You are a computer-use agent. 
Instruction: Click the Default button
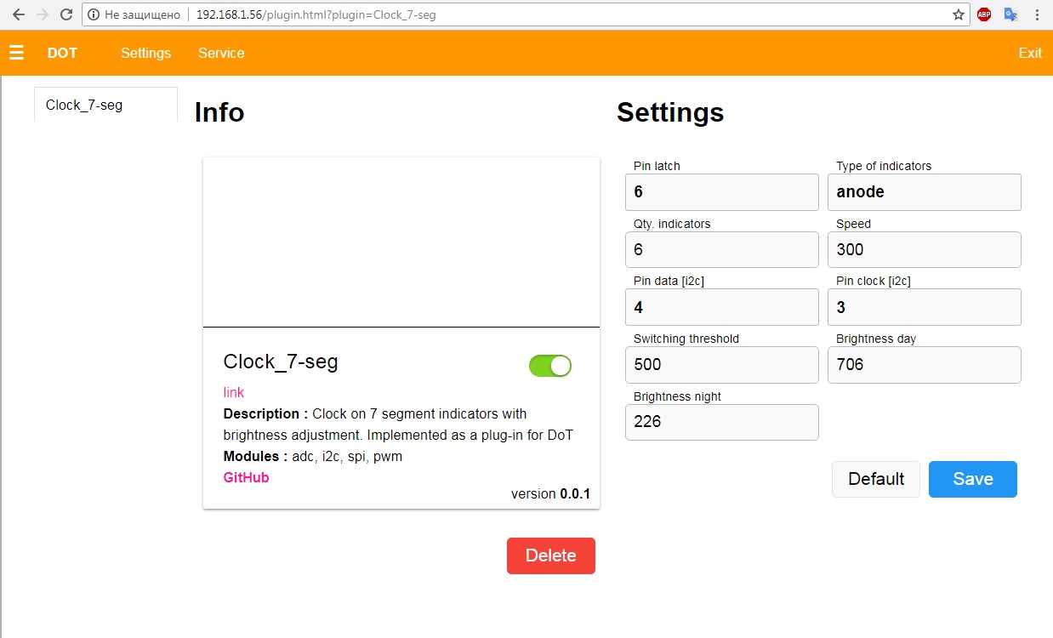(875, 479)
